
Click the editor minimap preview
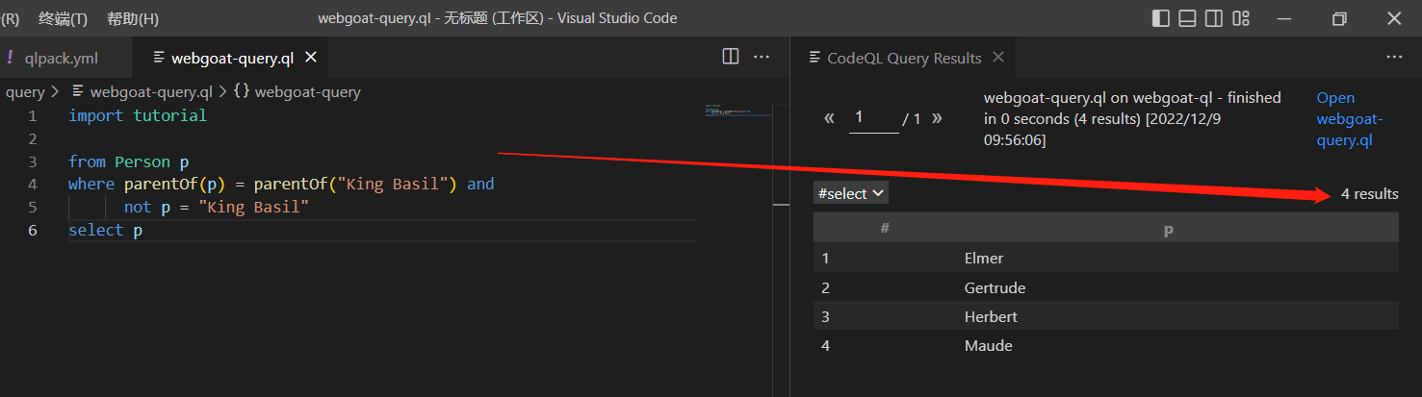(x=738, y=111)
